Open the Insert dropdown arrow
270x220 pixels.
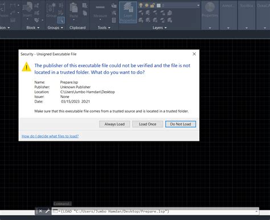point(27,19)
